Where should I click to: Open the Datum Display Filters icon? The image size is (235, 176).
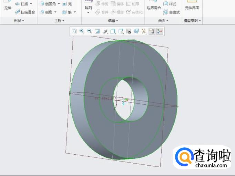click(144, 31)
